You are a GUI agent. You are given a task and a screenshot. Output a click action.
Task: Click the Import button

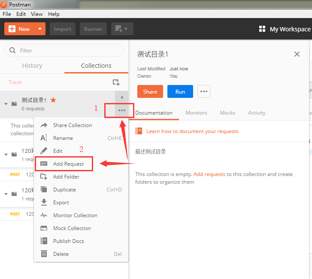click(x=63, y=29)
